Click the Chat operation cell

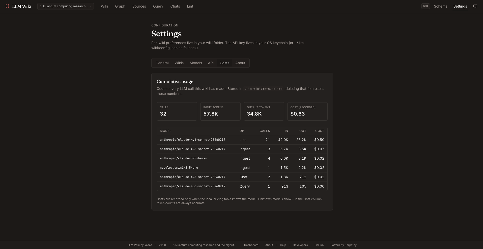243,177
